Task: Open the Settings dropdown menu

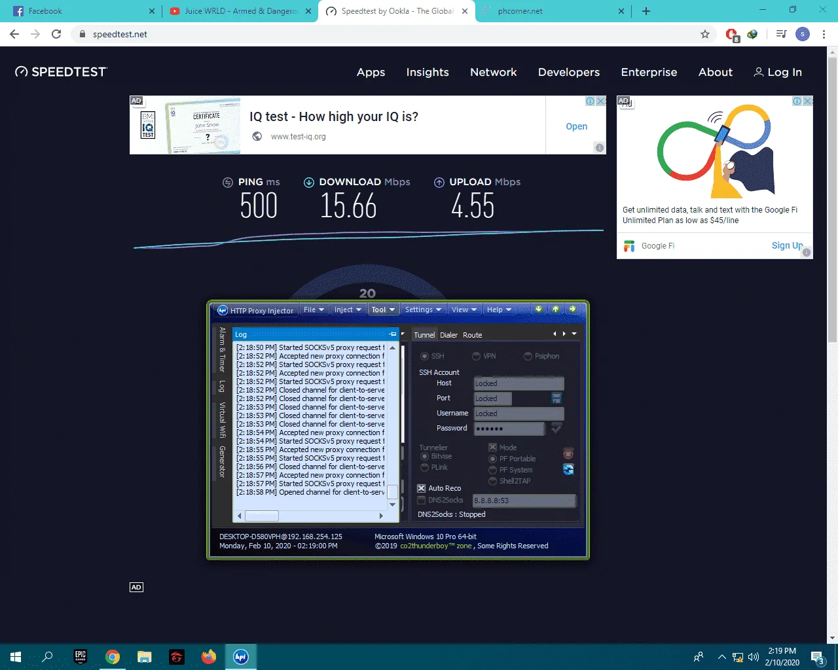Action: click(423, 309)
